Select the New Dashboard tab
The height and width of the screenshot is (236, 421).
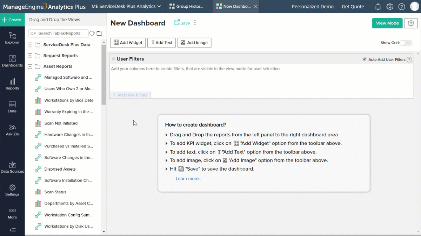tap(234, 6)
